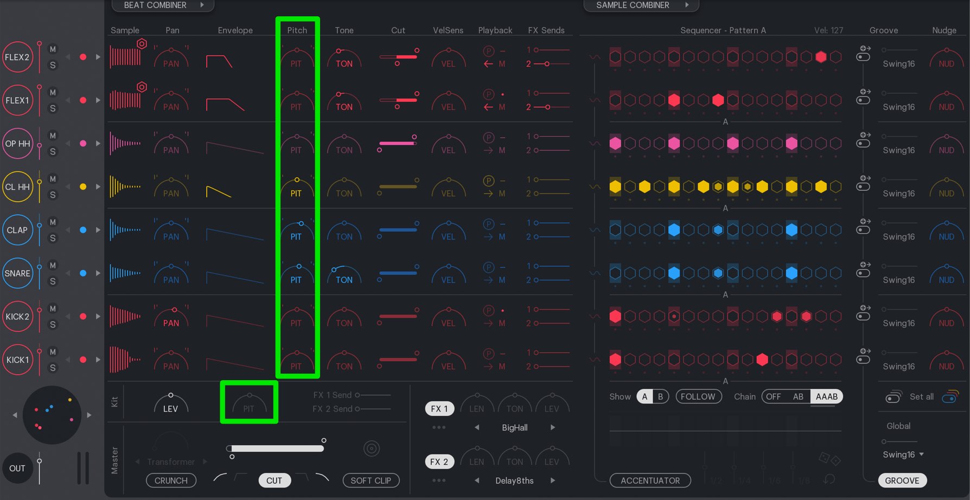Select the OP HH drum pad

click(x=17, y=144)
